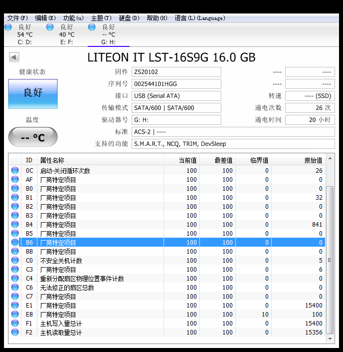Select the 不安全关机计数 attribute row

pyautogui.click(x=167, y=261)
